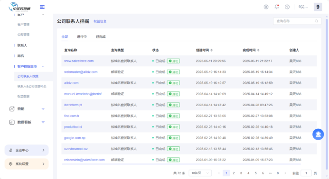
Task: Go to page 8
Action: pyautogui.click(x=278, y=173)
